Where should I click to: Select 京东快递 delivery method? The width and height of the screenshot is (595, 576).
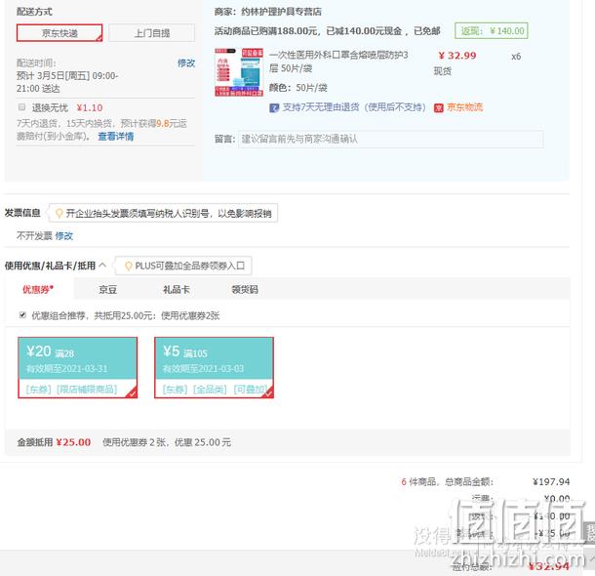click(x=59, y=33)
